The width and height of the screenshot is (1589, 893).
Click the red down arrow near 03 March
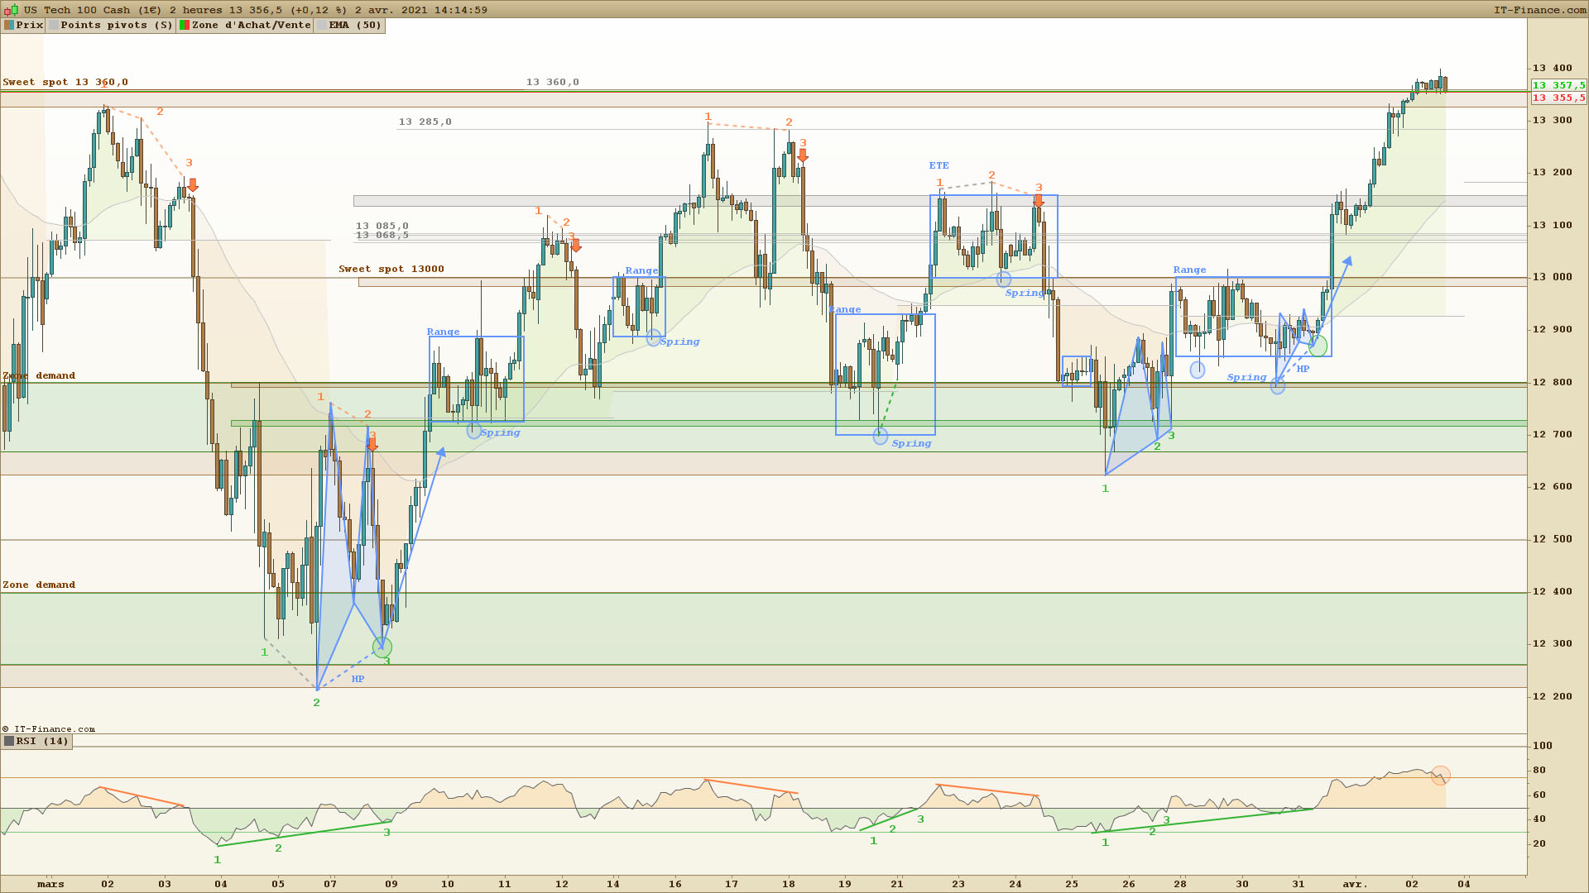[193, 185]
